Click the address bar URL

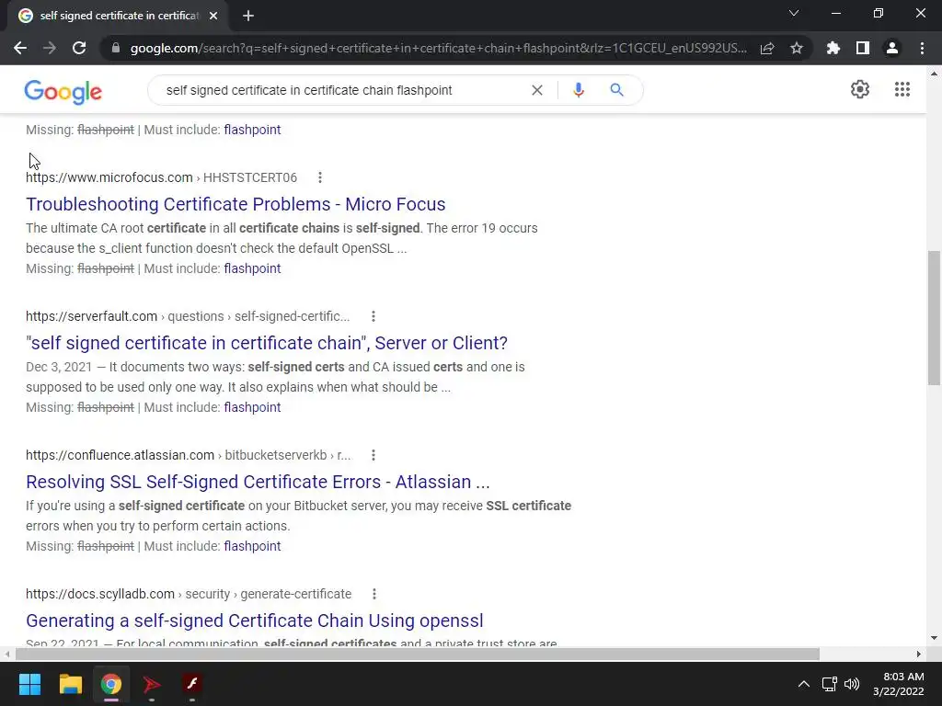tap(439, 48)
